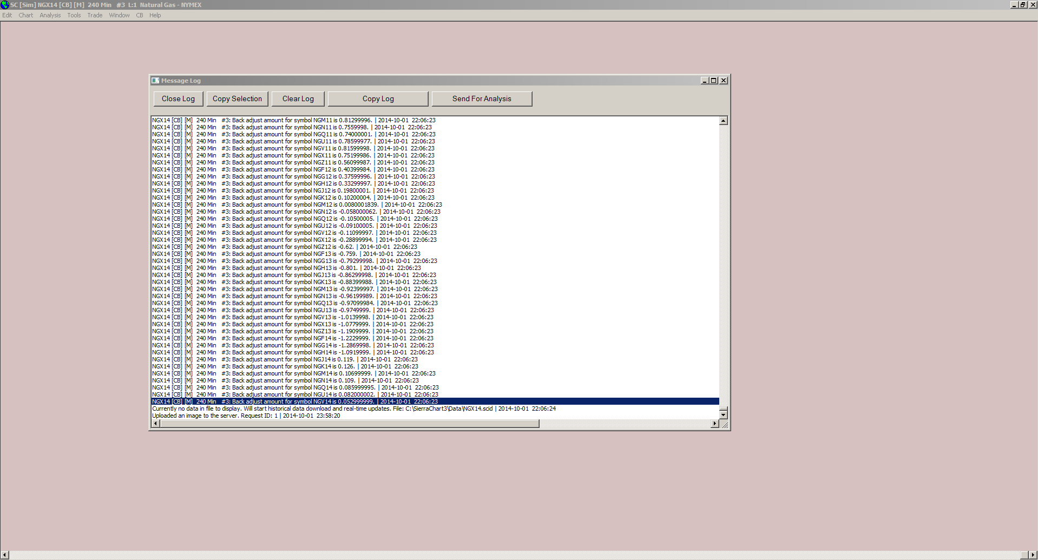This screenshot has height=560, width=1038.
Task: Click the Close Log button
Action: click(x=178, y=98)
